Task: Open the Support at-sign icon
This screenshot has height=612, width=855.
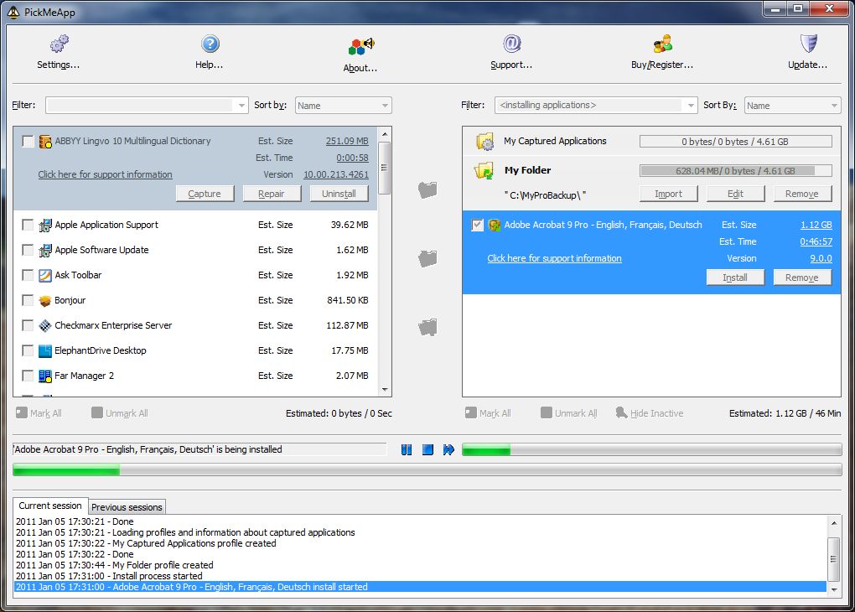Action: 511,44
